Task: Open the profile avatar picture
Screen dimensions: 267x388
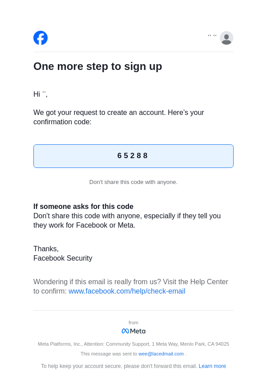Action: click(x=226, y=38)
